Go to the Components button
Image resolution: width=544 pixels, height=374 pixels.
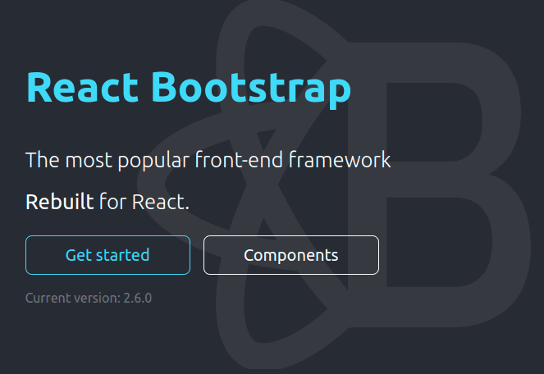291,255
